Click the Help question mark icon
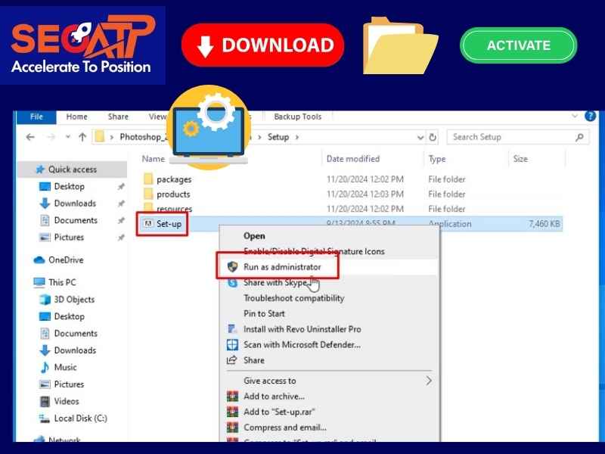 [x=591, y=117]
